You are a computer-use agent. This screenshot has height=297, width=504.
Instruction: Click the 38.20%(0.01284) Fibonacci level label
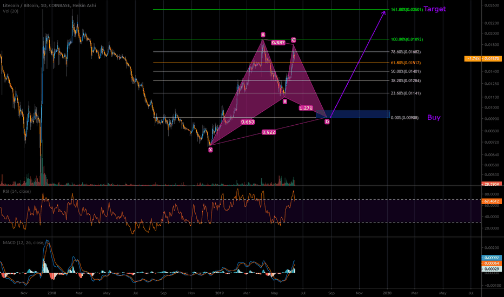[406, 81]
